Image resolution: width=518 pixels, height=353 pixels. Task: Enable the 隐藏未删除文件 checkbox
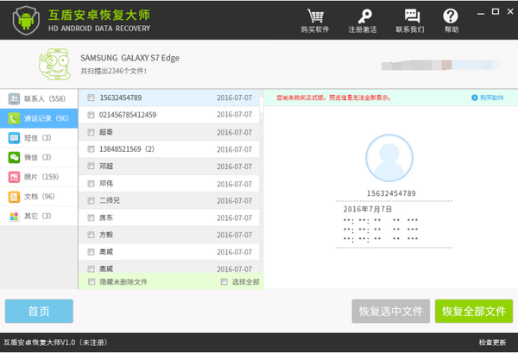(92, 281)
